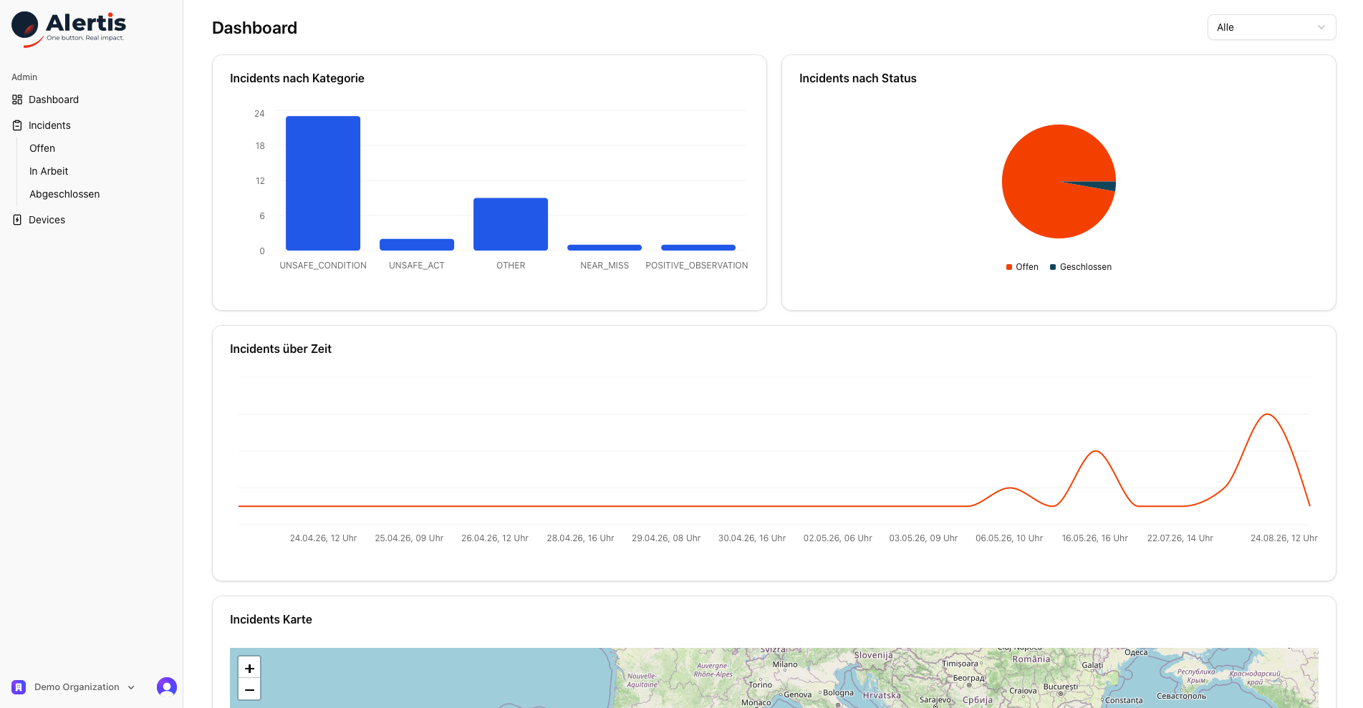
Task: Click the Incidents nach Status heading
Action: 858,78
